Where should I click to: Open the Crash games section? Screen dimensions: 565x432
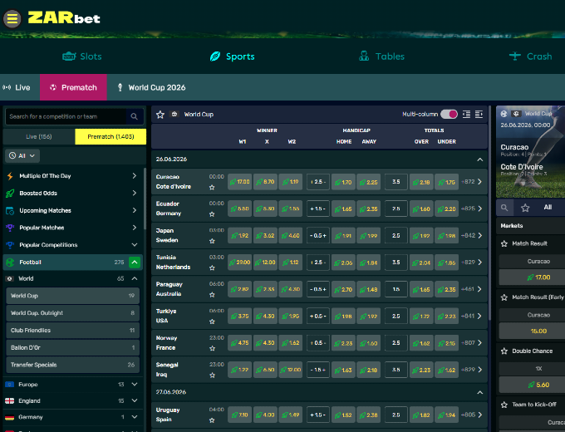(x=530, y=56)
